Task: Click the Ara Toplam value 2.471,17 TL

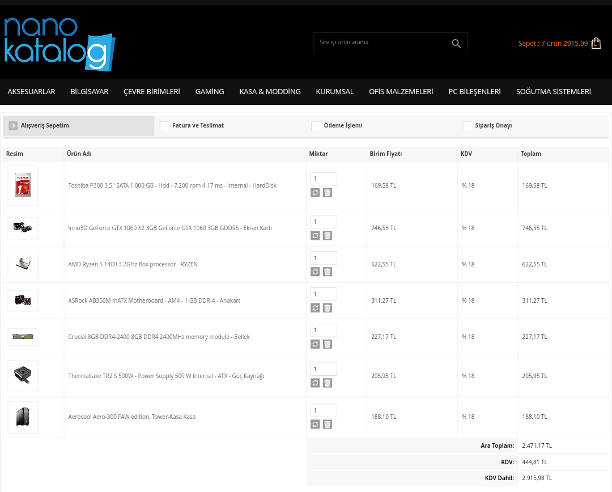Action: coord(537,446)
